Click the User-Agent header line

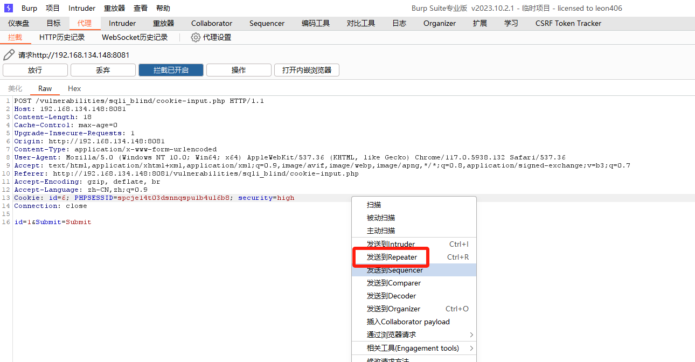pos(290,157)
